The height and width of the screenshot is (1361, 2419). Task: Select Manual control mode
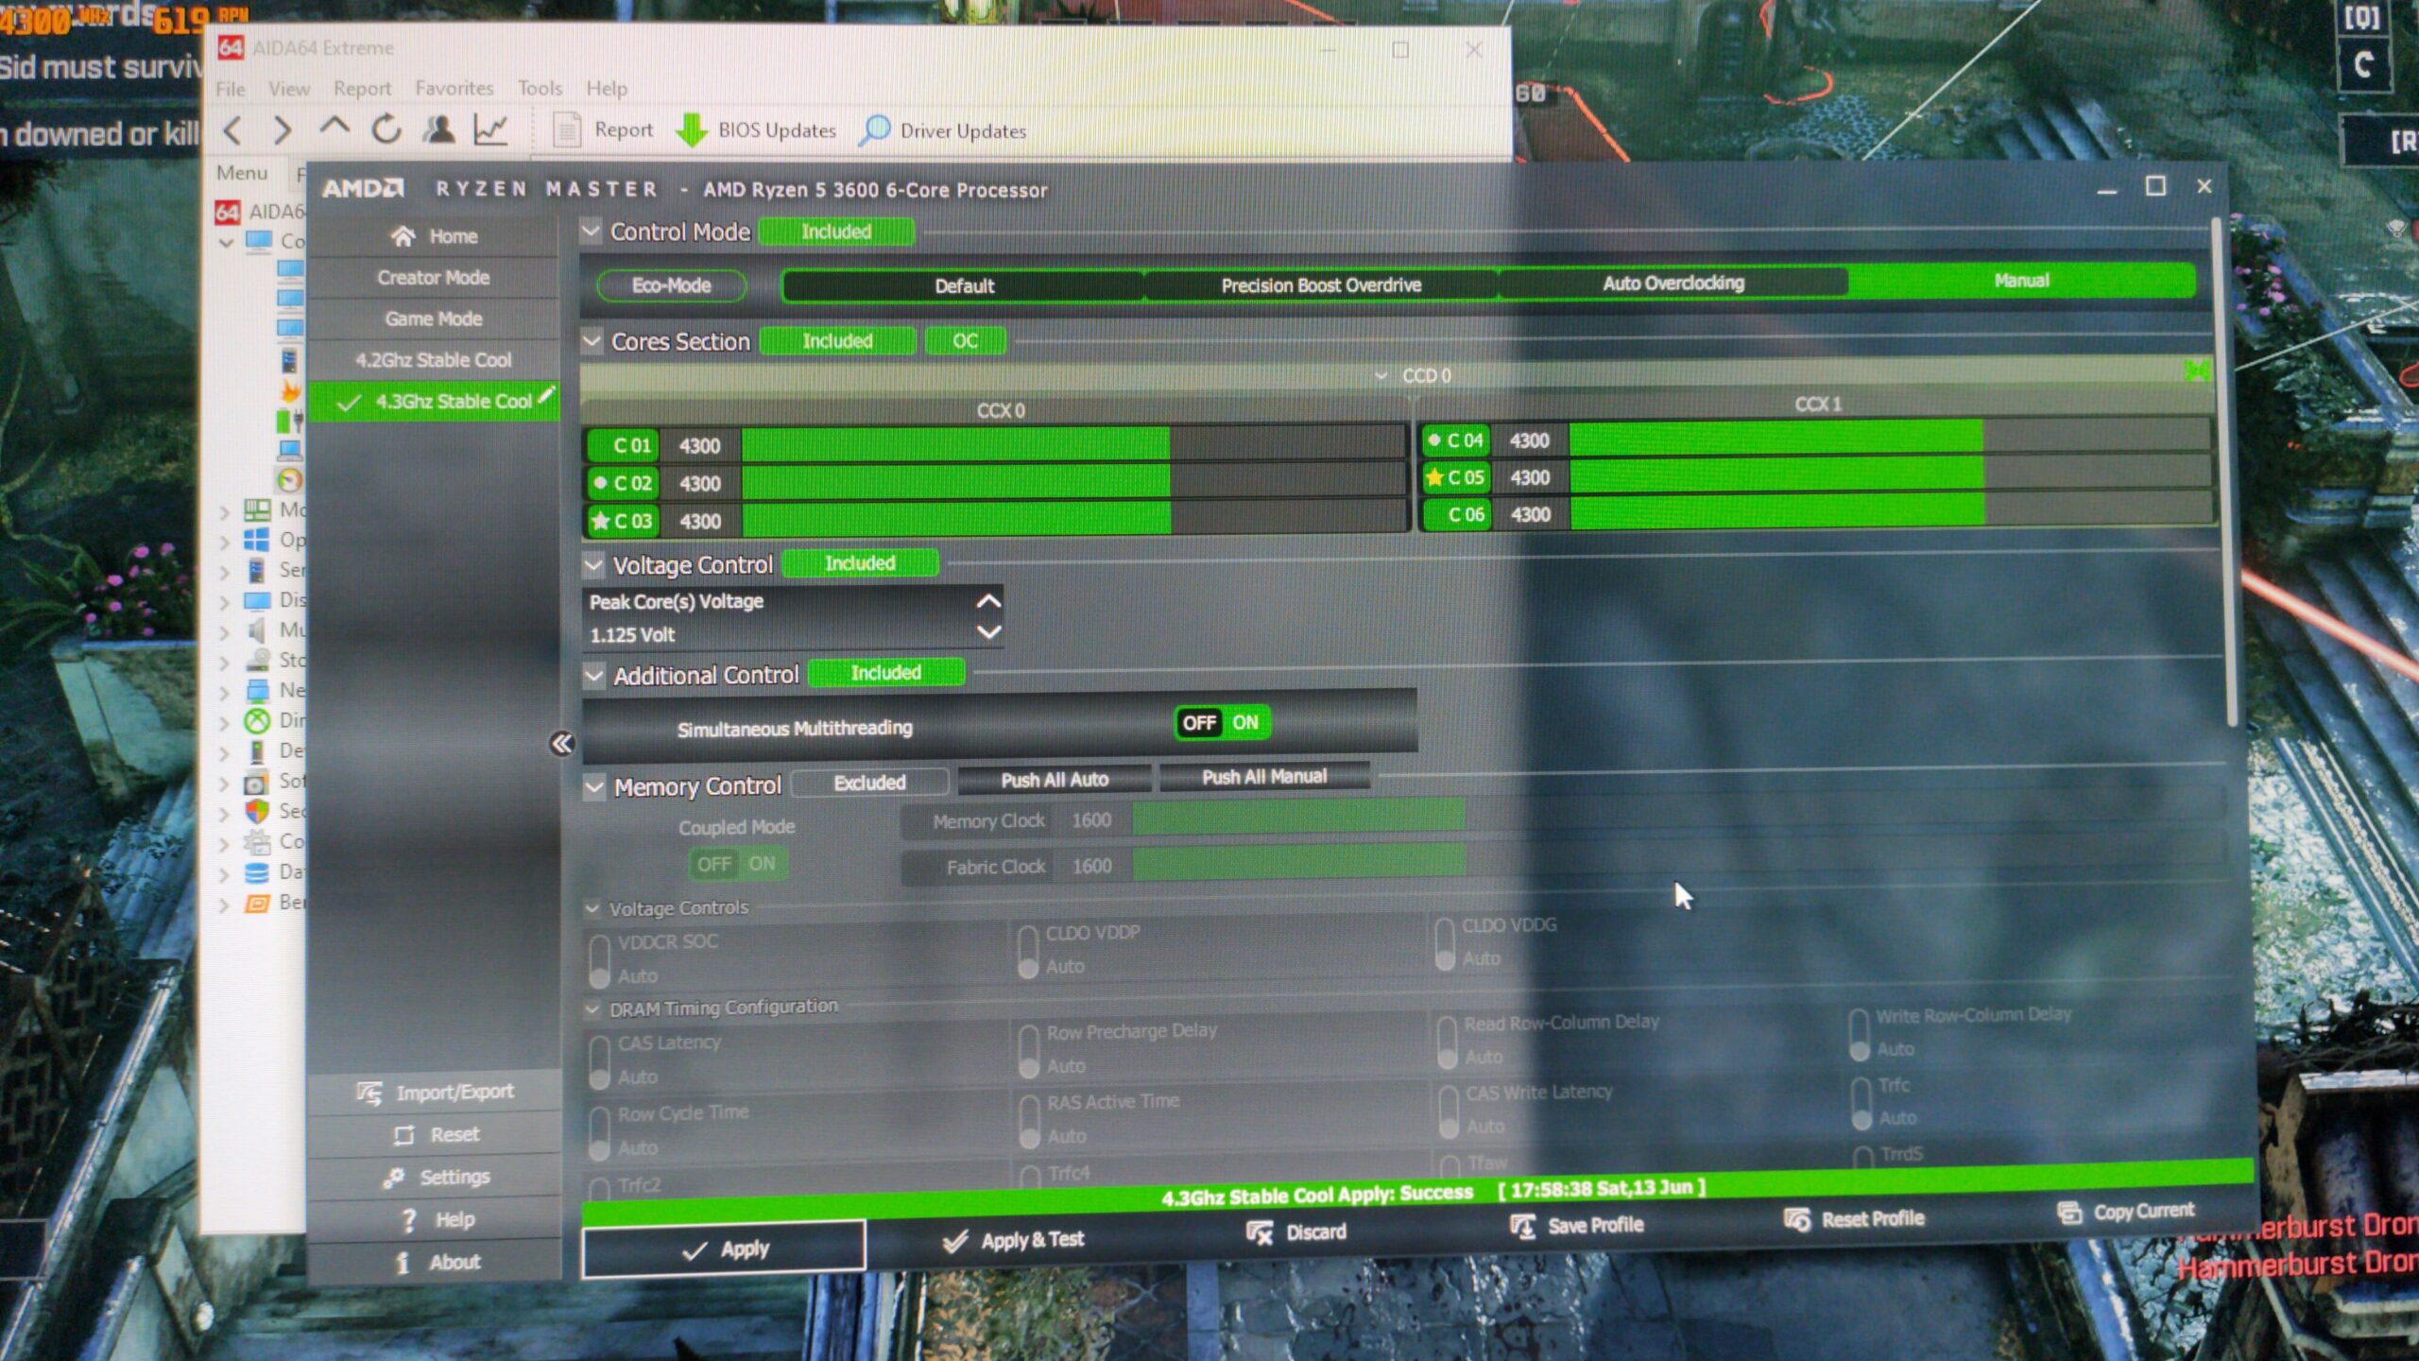[x=2021, y=281]
